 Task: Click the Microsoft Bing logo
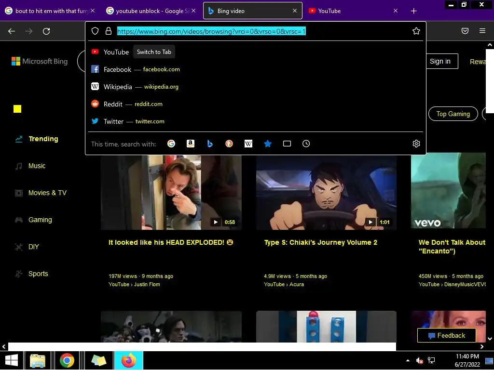click(x=40, y=61)
